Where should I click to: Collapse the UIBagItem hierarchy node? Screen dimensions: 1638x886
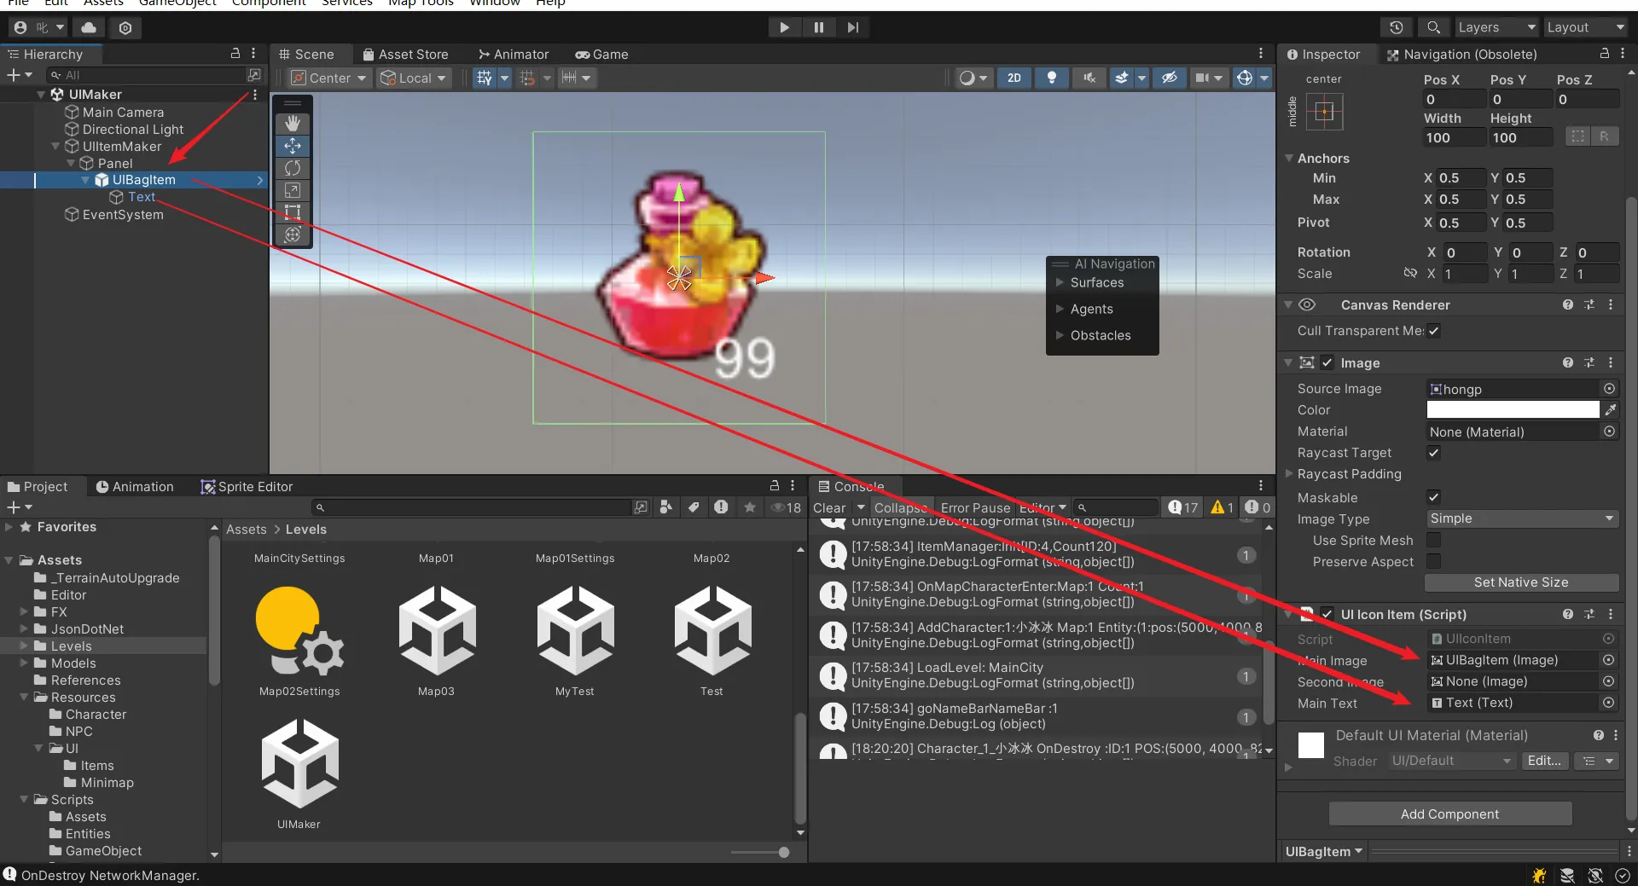click(x=85, y=180)
